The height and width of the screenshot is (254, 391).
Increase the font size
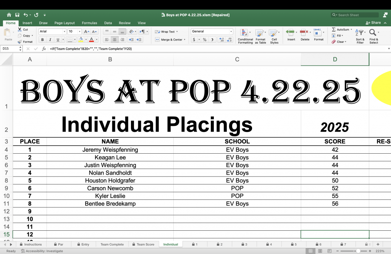pyautogui.click(x=87, y=31)
